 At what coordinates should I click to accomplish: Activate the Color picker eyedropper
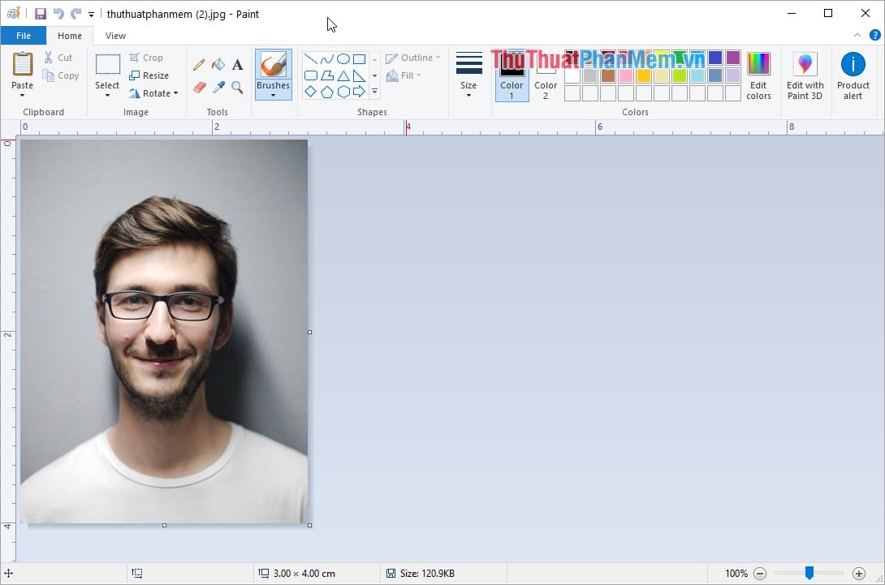tap(218, 87)
